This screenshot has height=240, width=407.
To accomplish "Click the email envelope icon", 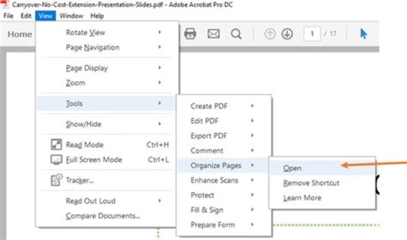I will coord(213,34).
